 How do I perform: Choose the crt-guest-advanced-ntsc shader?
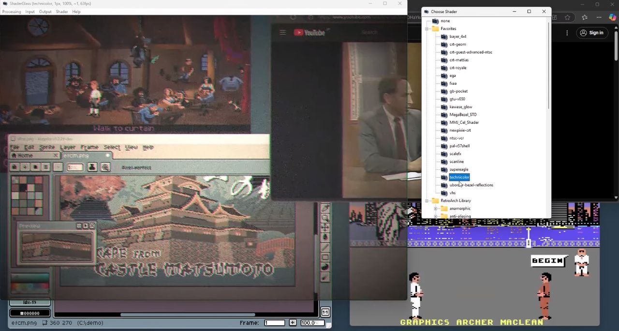(x=471, y=52)
